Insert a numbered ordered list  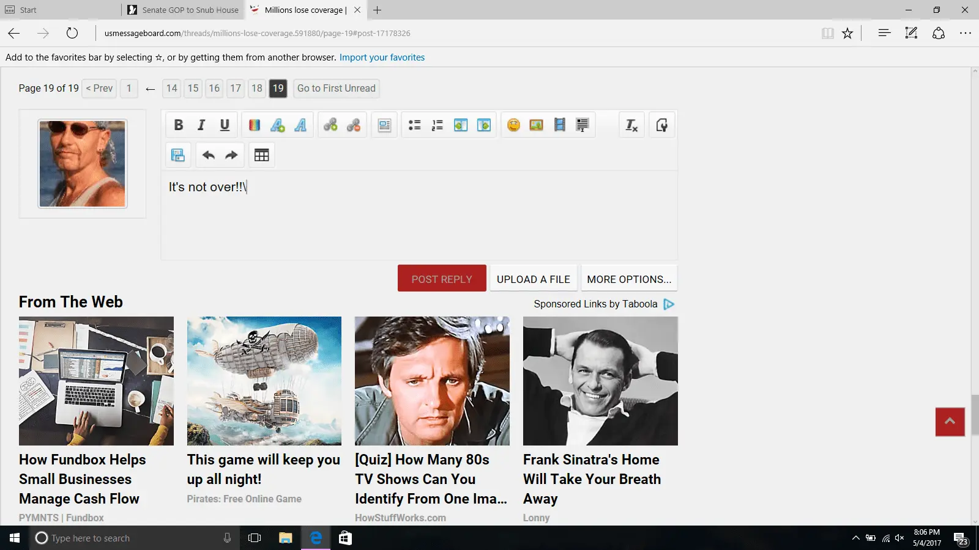click(437, 125)
